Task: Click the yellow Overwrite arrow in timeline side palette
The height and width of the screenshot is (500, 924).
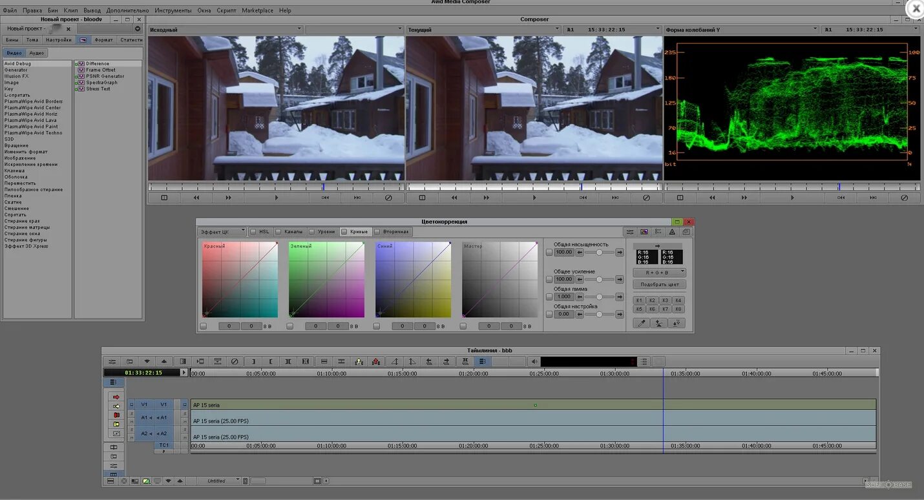Action: tap(116, 406)
